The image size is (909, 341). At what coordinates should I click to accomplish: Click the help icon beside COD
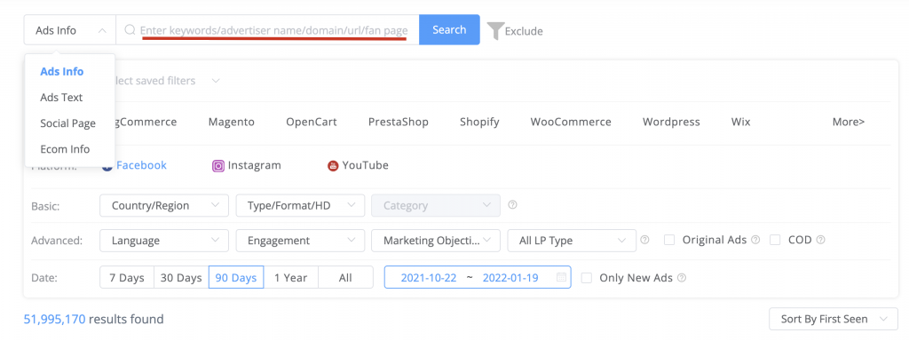pos(820,240)
